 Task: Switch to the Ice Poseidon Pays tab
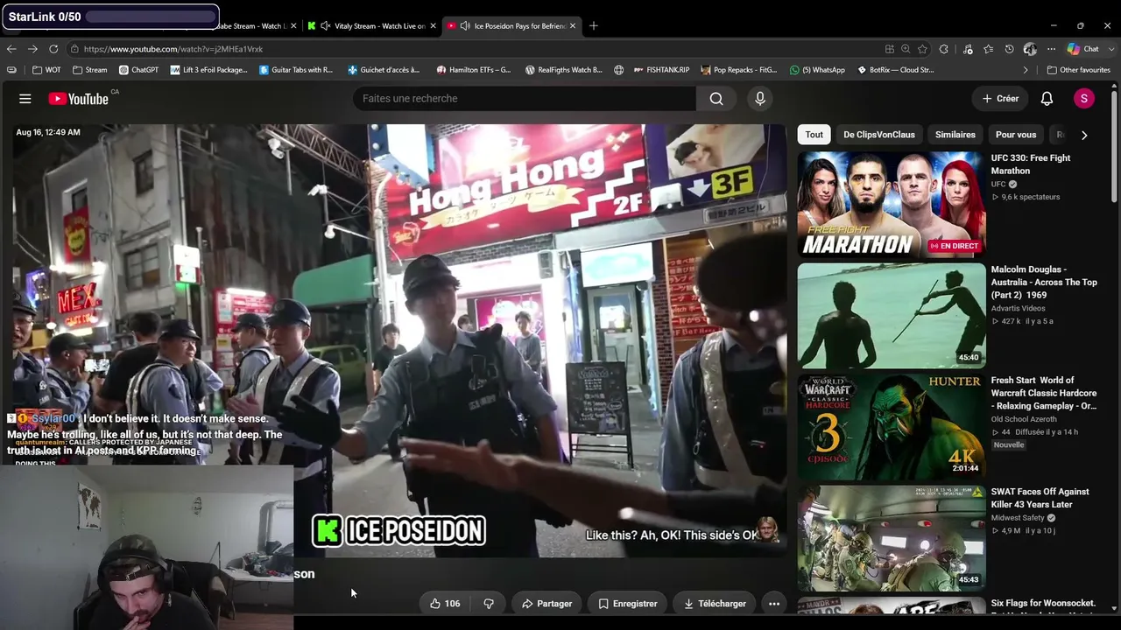pyautogui.click(x=512, y=25)
